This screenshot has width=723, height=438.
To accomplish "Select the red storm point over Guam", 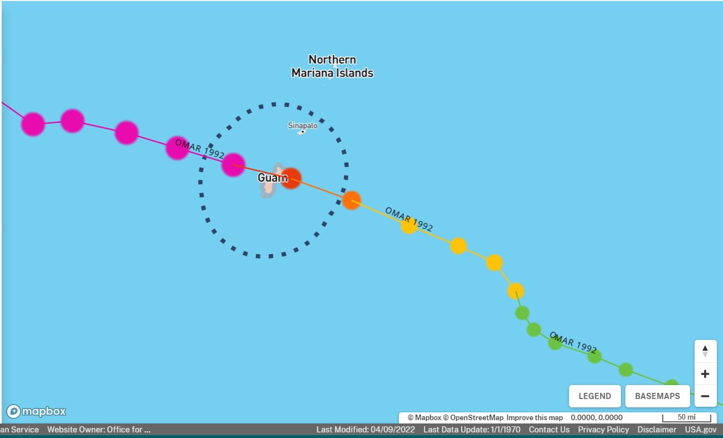I will point(291,178).
